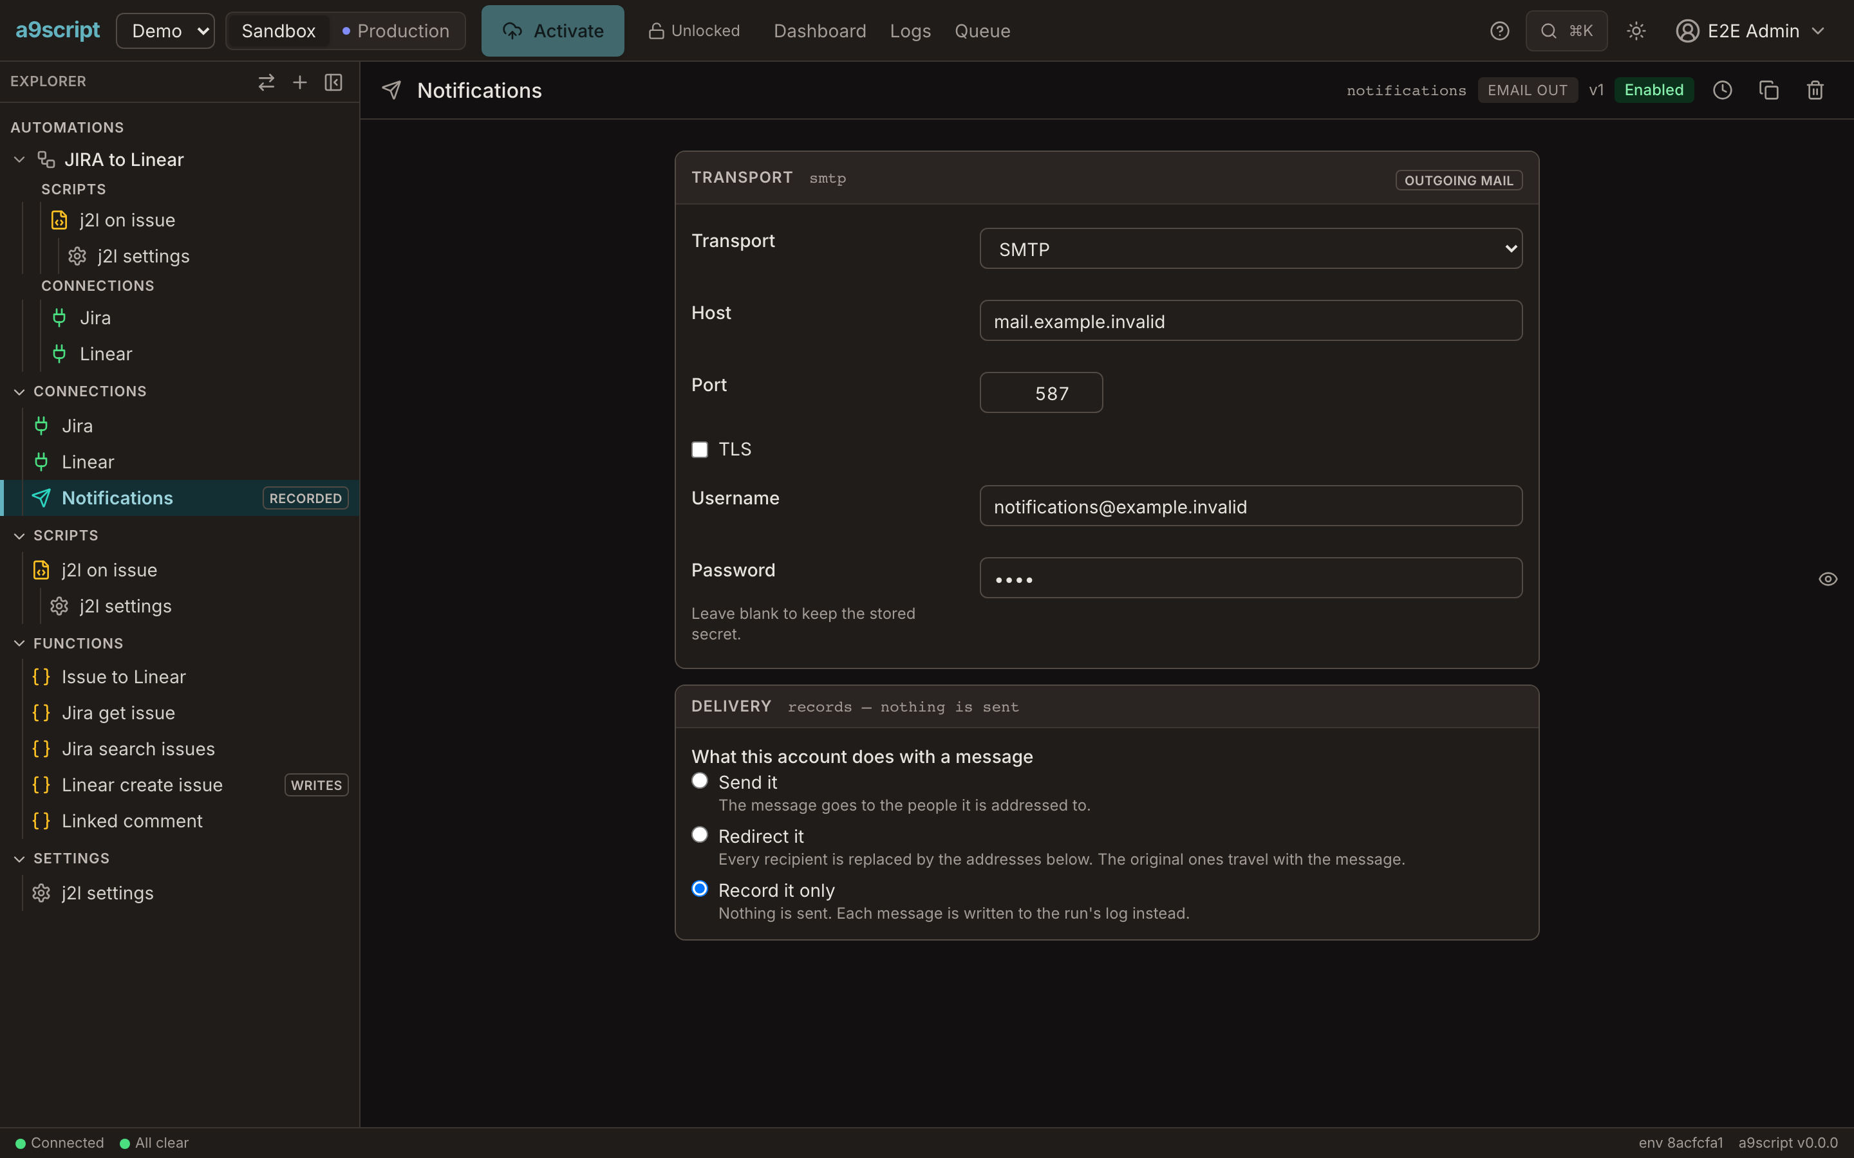1854x1158 pixels.
Task: Open the search command palette
Action: pos(1566,31)
